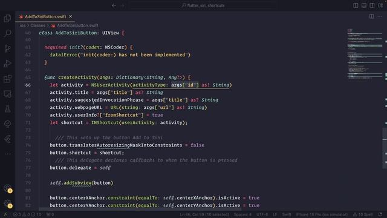Open the notifications bell

pyautogui.click(x=380, y=214)
